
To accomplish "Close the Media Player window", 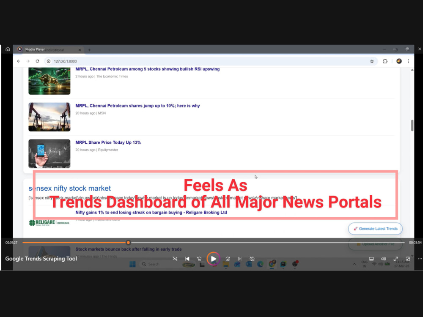I will pos(420,49).
